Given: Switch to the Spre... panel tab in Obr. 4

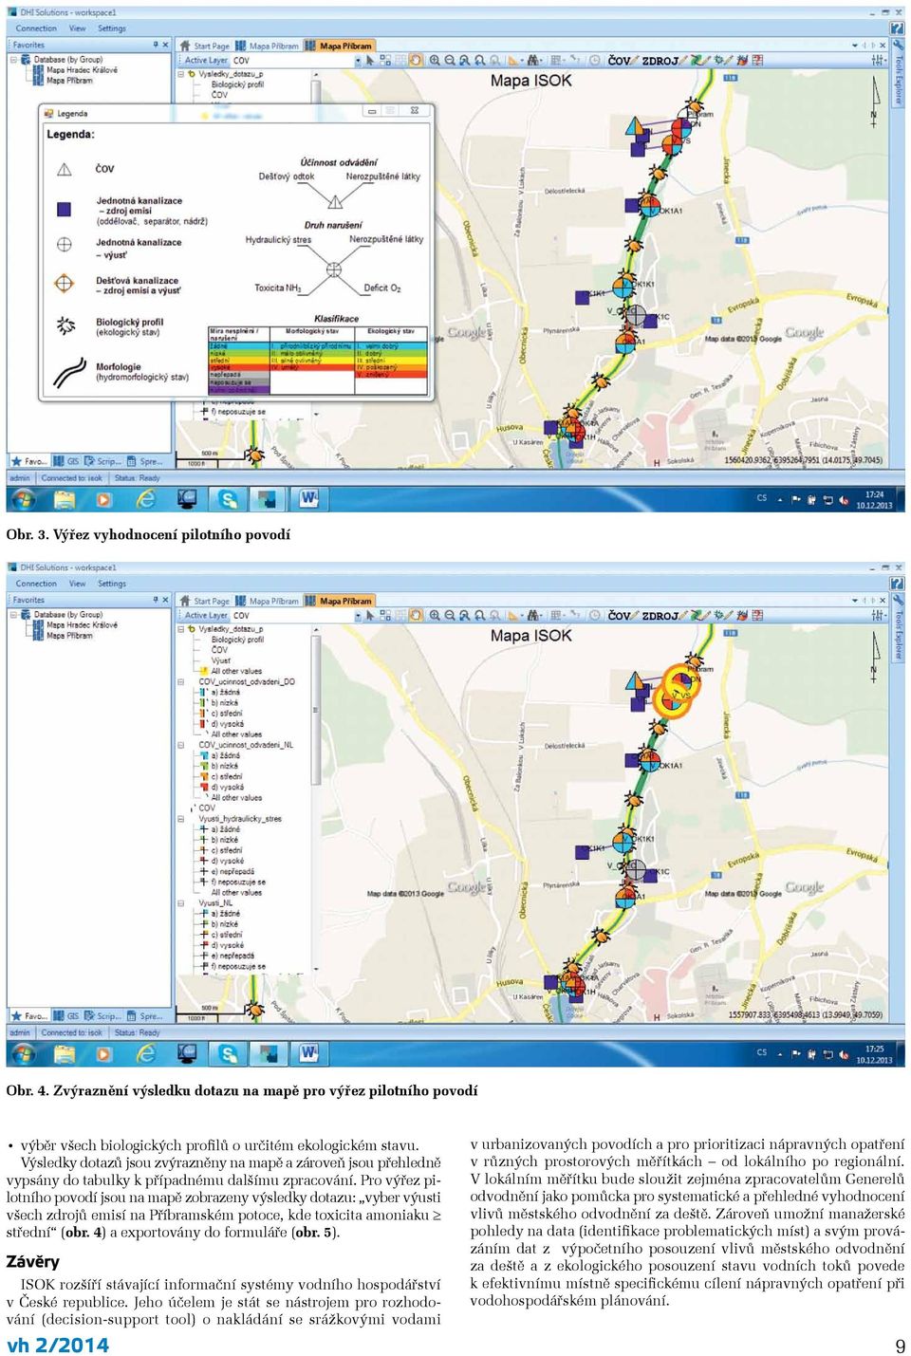Looking at the screenshot, I should pyautogui.click(x=145, y=1016).
